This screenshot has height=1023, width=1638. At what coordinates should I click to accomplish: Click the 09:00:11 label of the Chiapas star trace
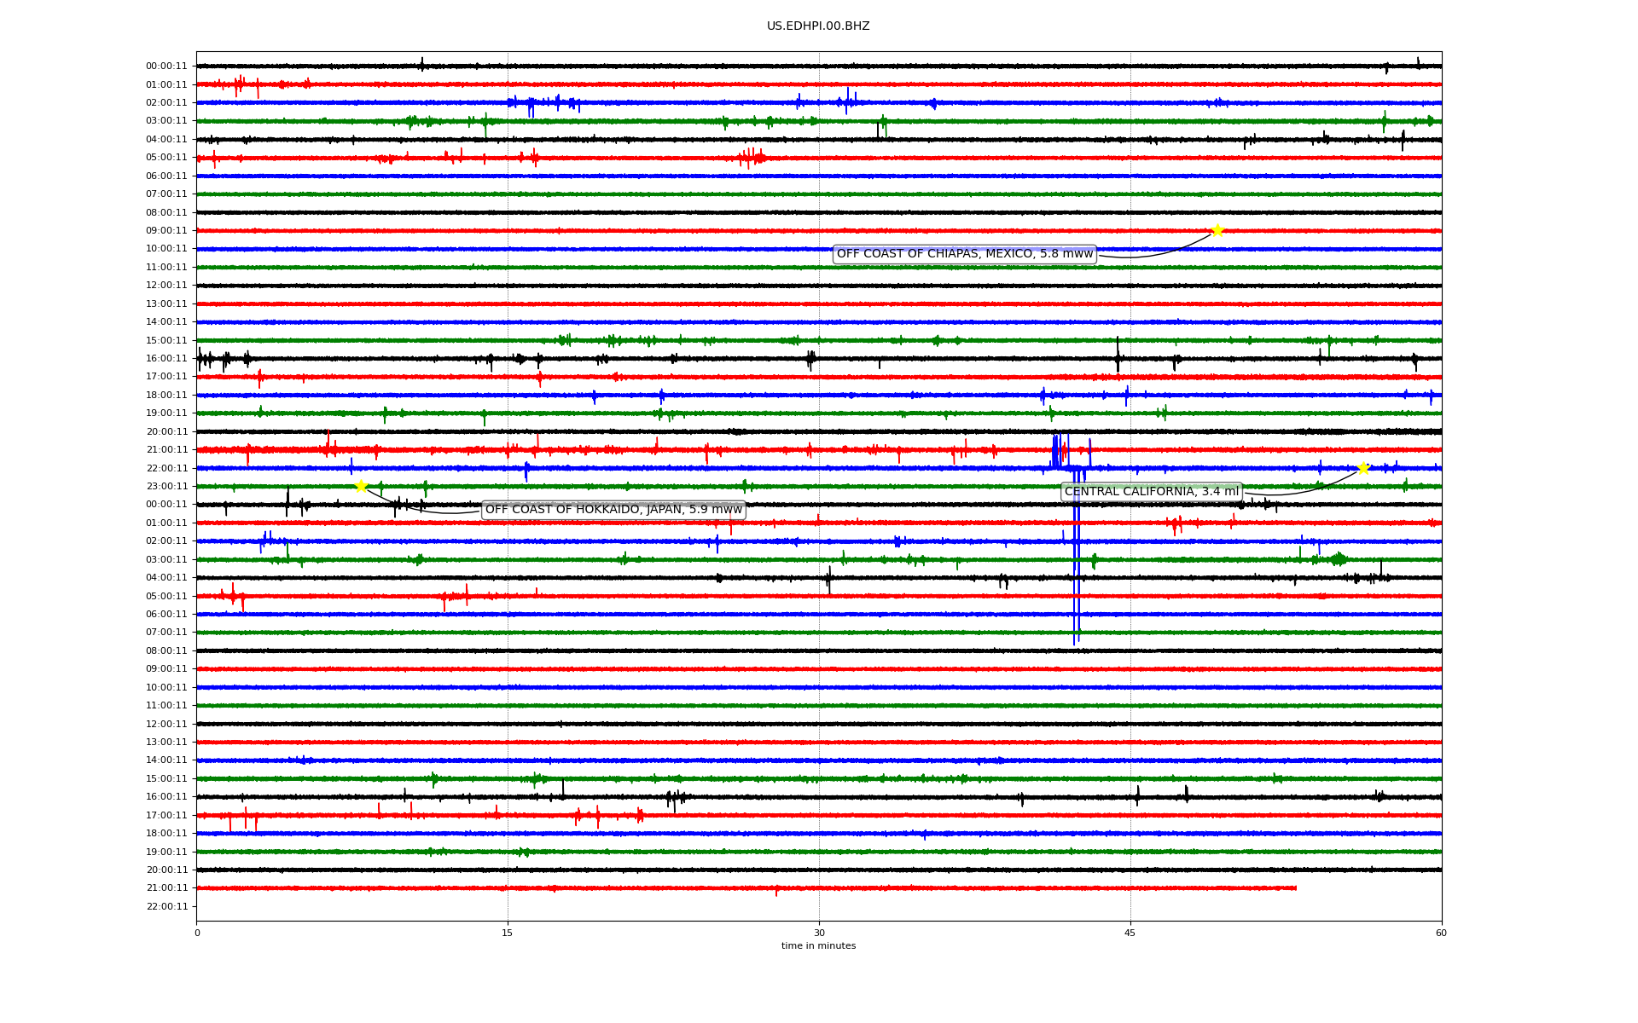coord(166,231)
